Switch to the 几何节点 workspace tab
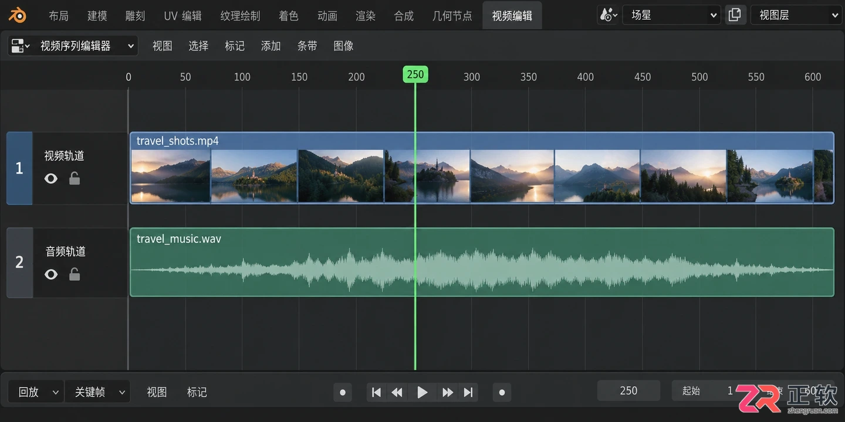Viewport: 845px width, 422px height. (452, 16)
